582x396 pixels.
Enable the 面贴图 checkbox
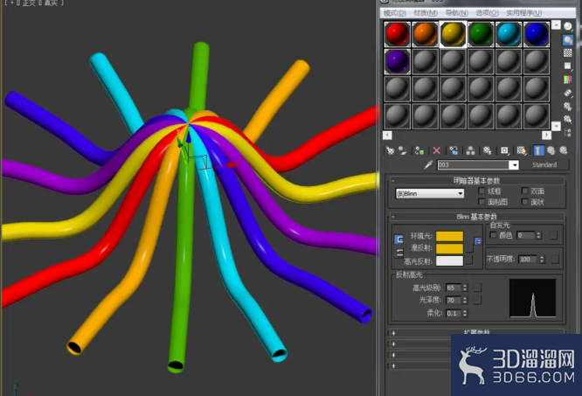482,202
